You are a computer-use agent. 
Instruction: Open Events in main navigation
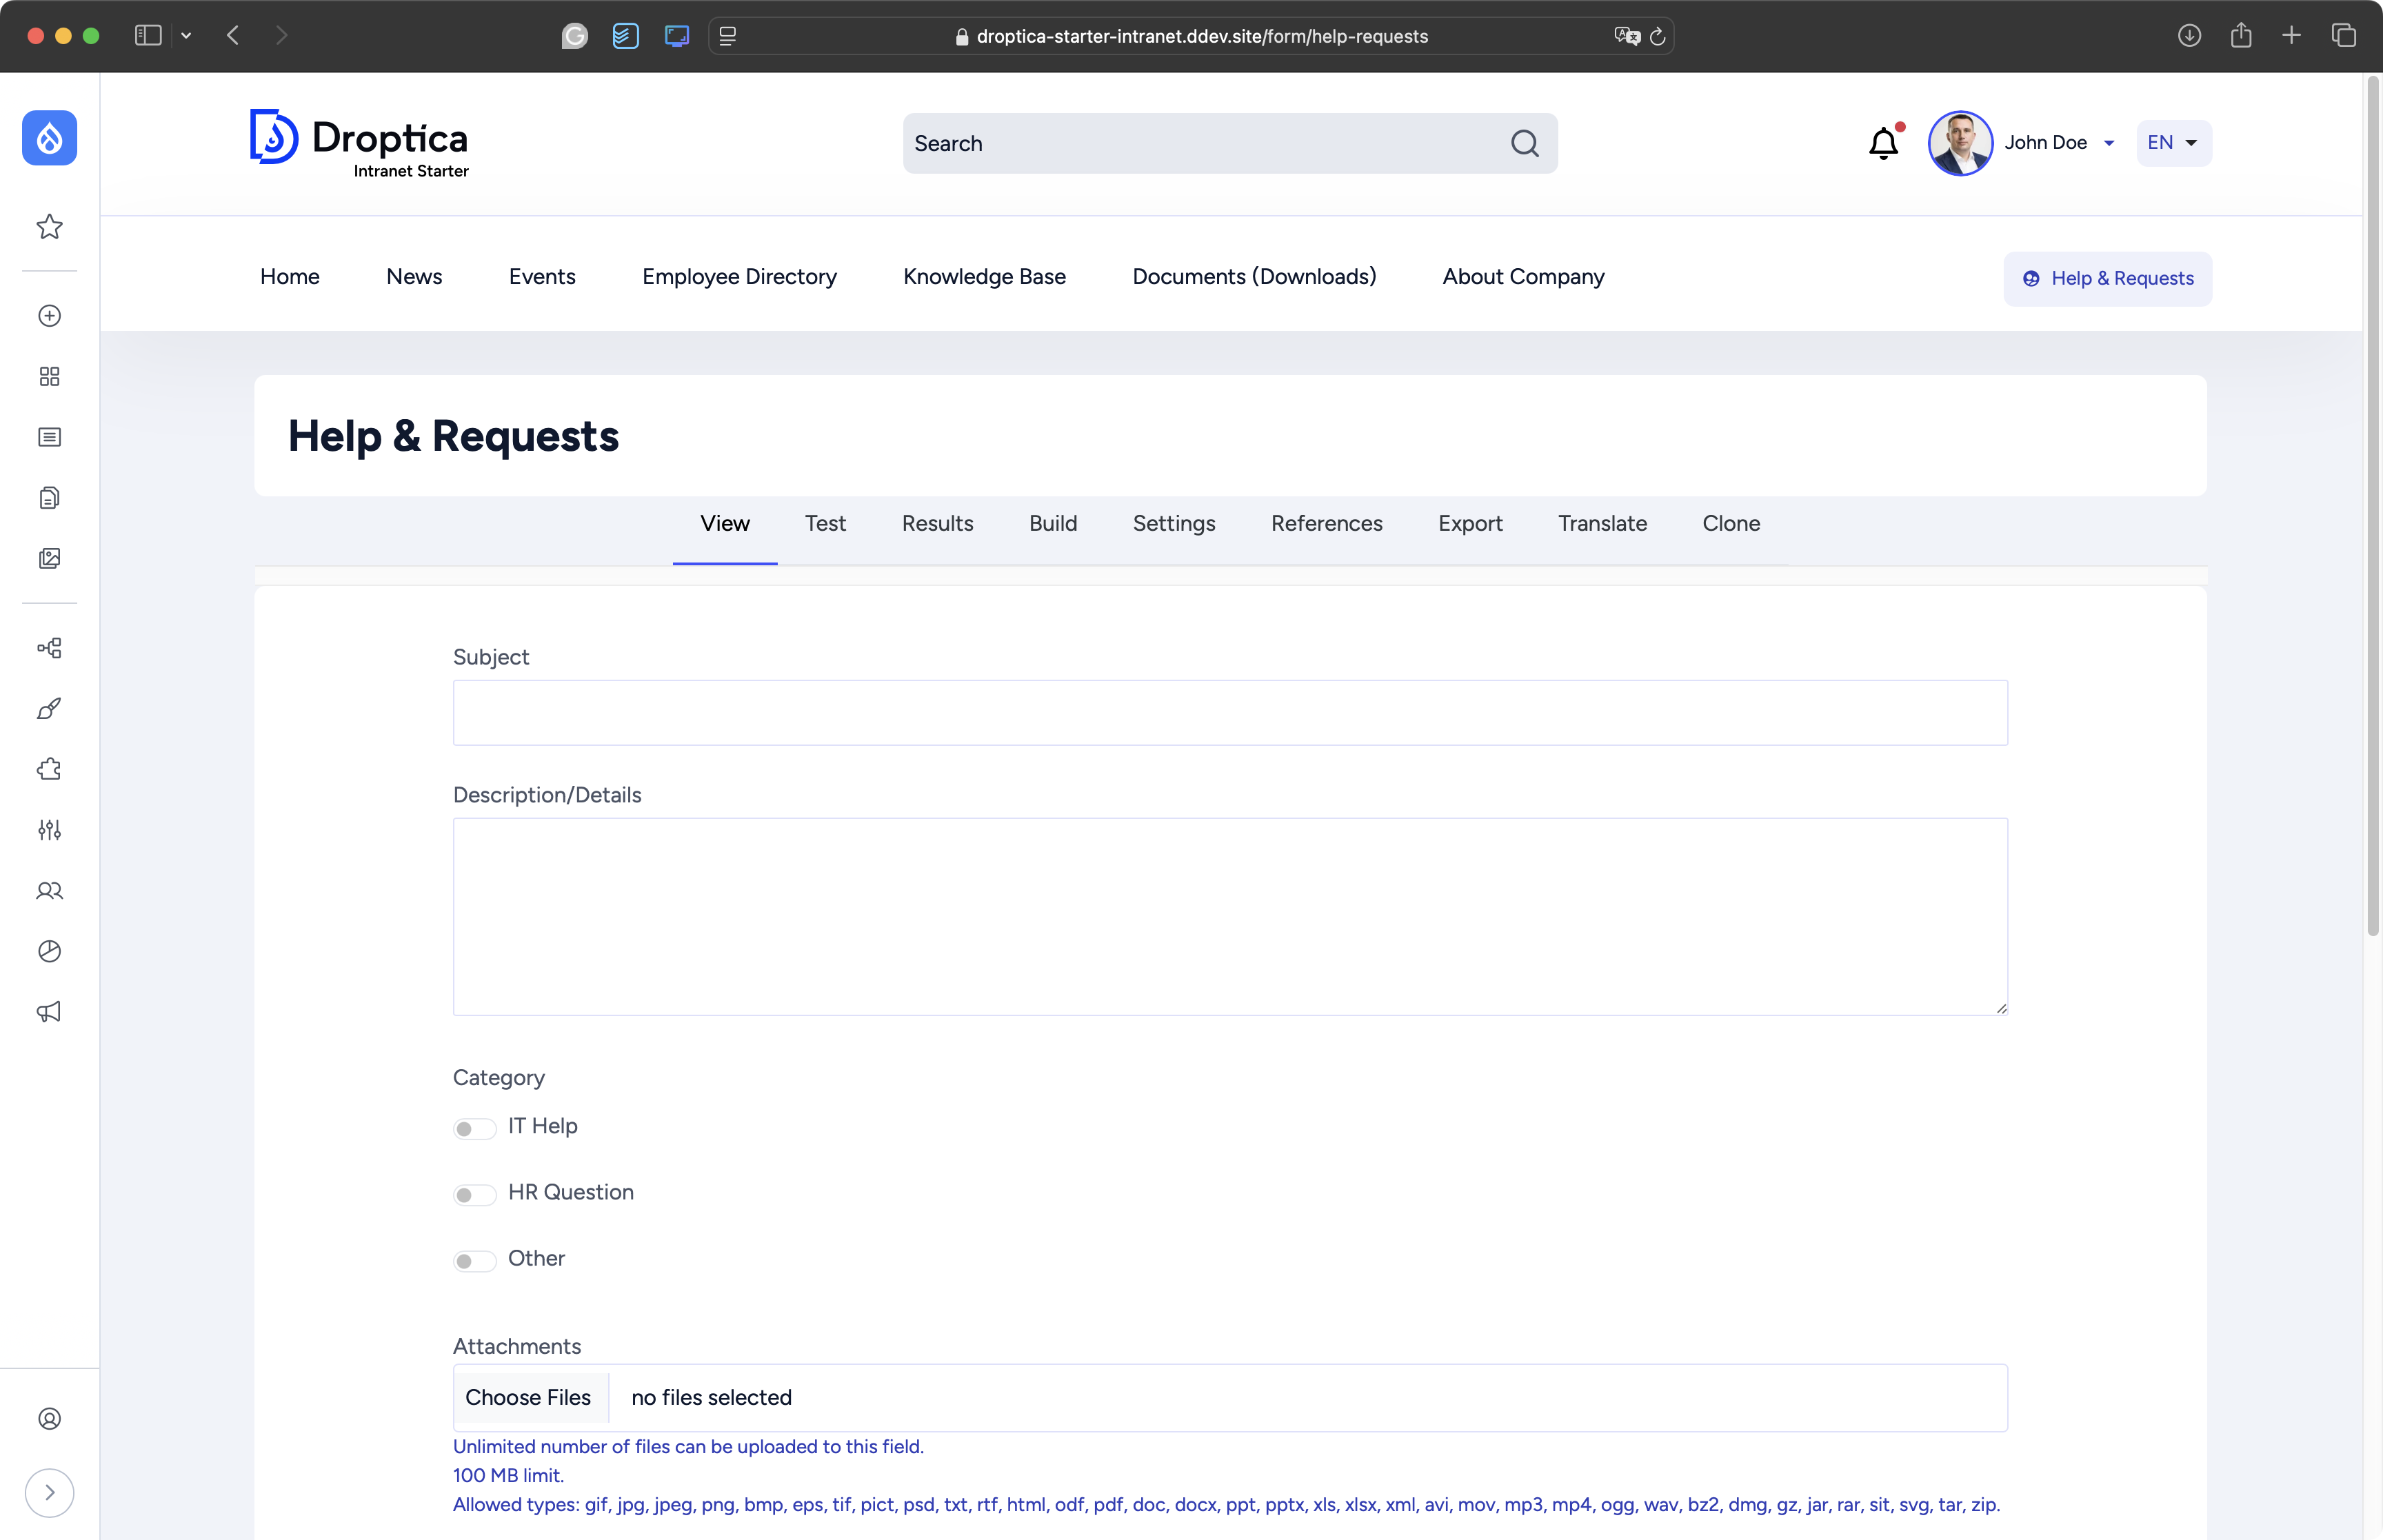click(x=542, y=277)
